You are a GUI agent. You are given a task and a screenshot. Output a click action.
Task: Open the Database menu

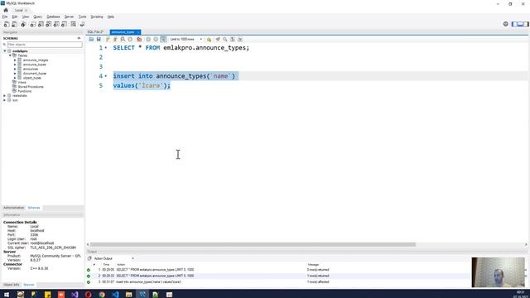click(53, 17)
